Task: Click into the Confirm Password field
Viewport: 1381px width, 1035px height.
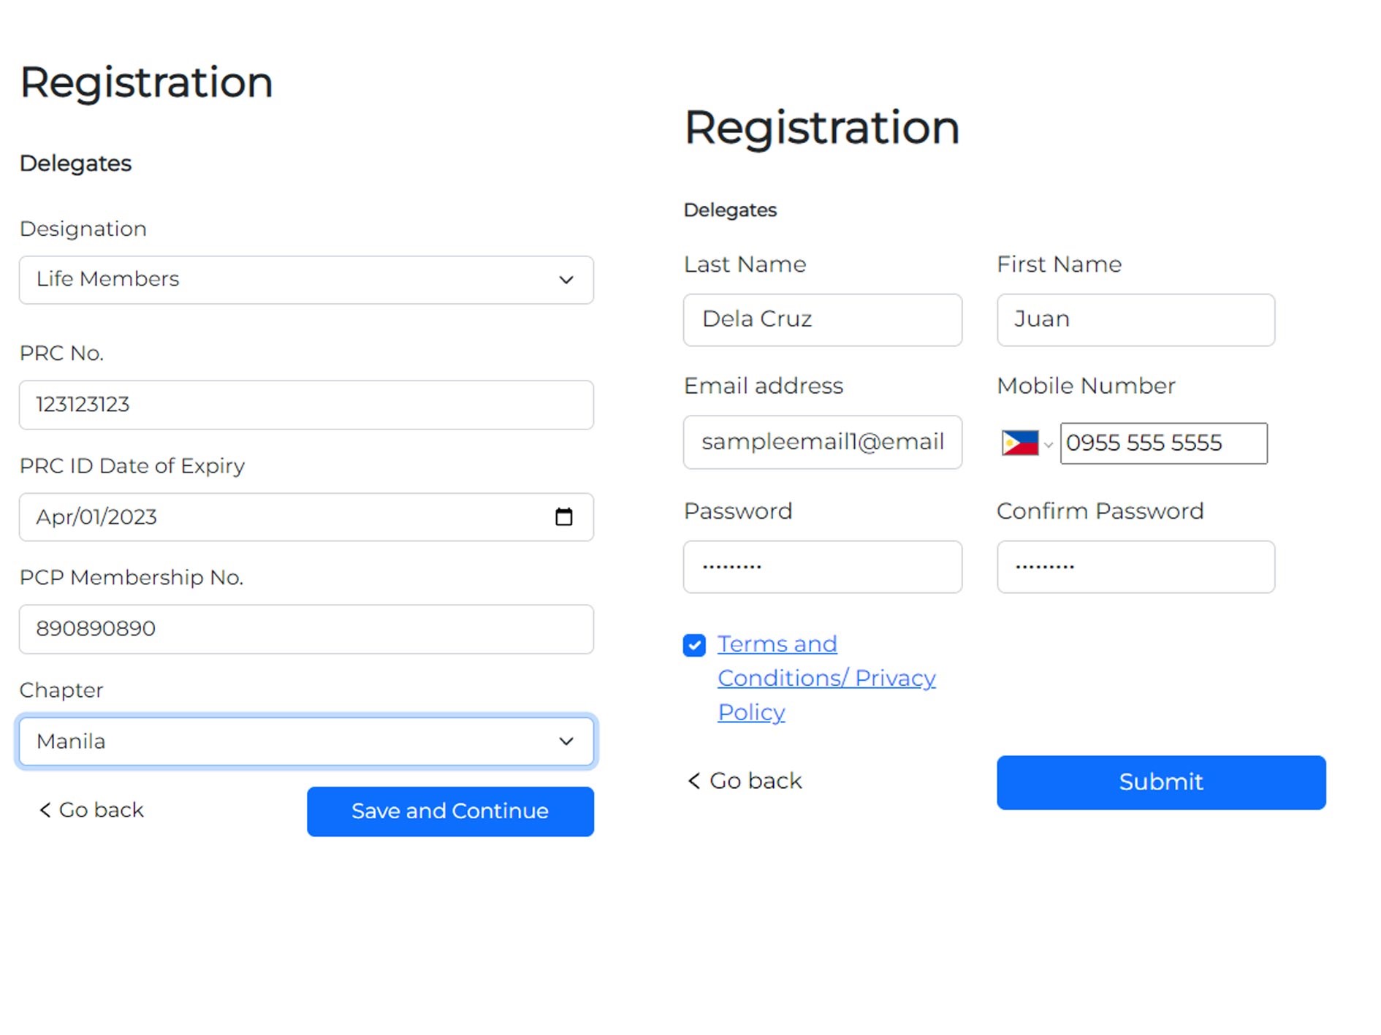Action: tap(1135, 567)
